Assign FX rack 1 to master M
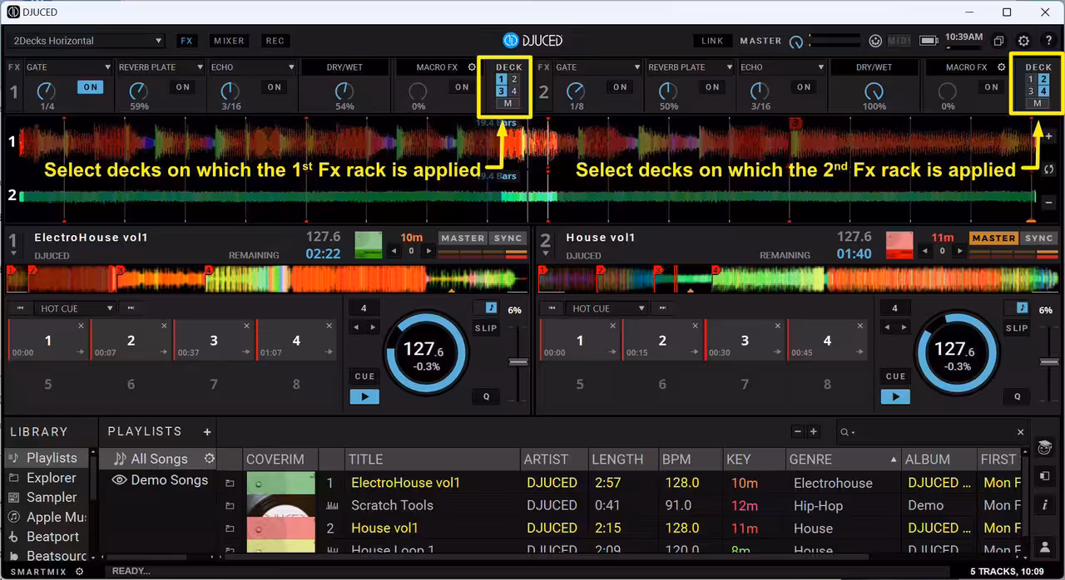Viewport: 1065px width, 580px height. [x=508, y=104]
